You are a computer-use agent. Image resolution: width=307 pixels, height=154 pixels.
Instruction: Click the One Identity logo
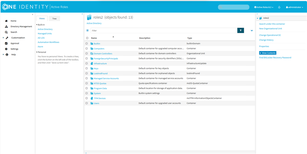[x=25, y=7]
